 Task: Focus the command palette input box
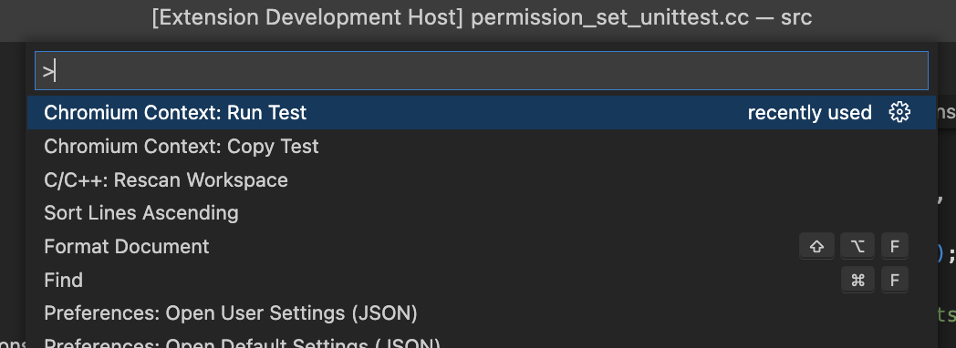pos(482,71)
